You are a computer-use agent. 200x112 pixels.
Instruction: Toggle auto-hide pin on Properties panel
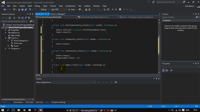[196, 63]
